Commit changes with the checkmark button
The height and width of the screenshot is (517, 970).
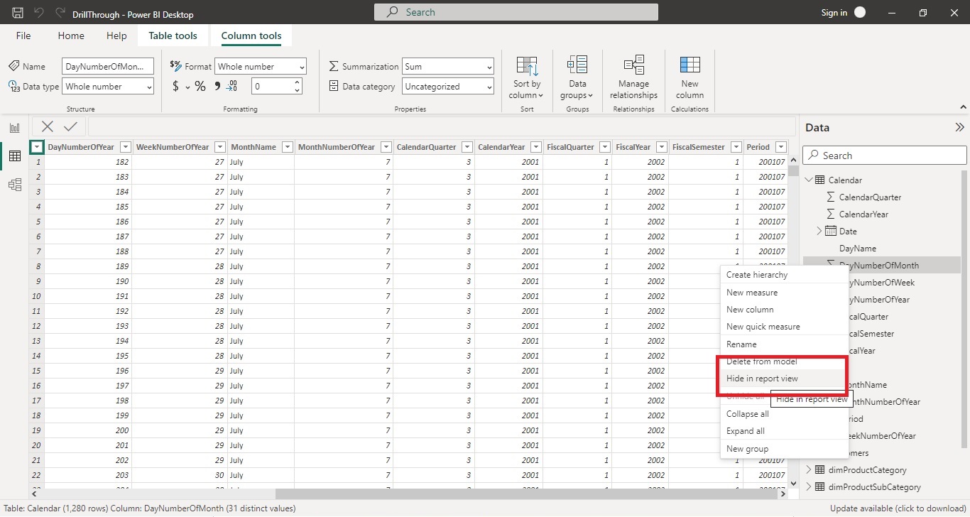(69, 126)
